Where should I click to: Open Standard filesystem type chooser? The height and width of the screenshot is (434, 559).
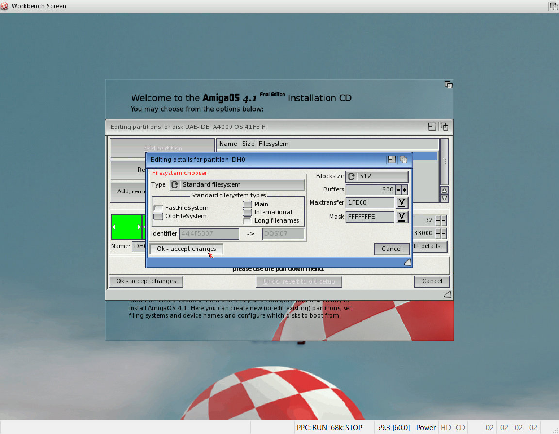pos(237,184)
